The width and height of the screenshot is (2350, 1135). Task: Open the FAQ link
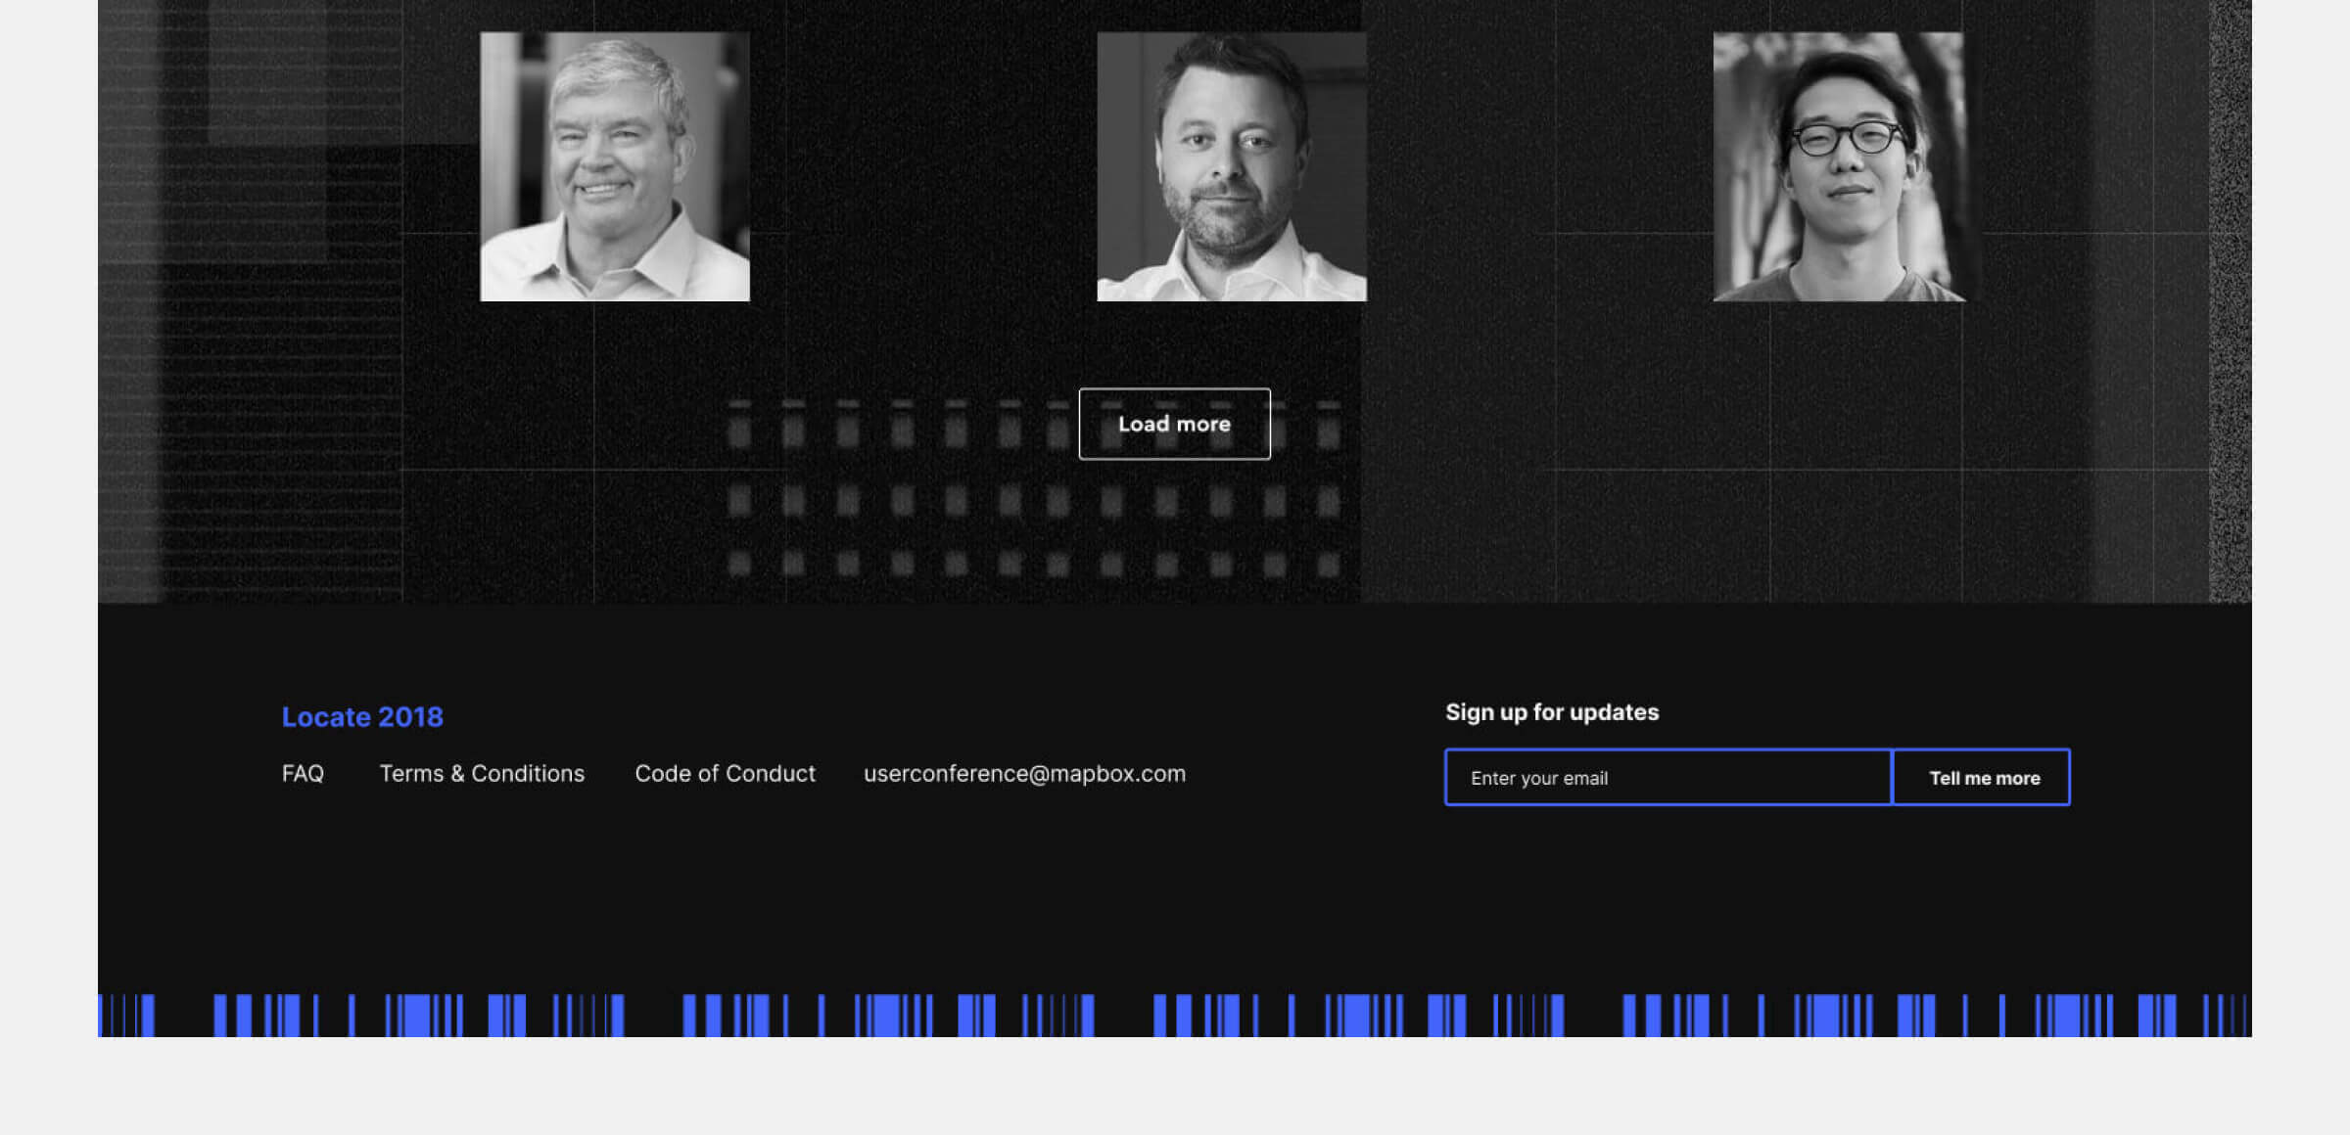pyautogui.click(x=303, y=774)
